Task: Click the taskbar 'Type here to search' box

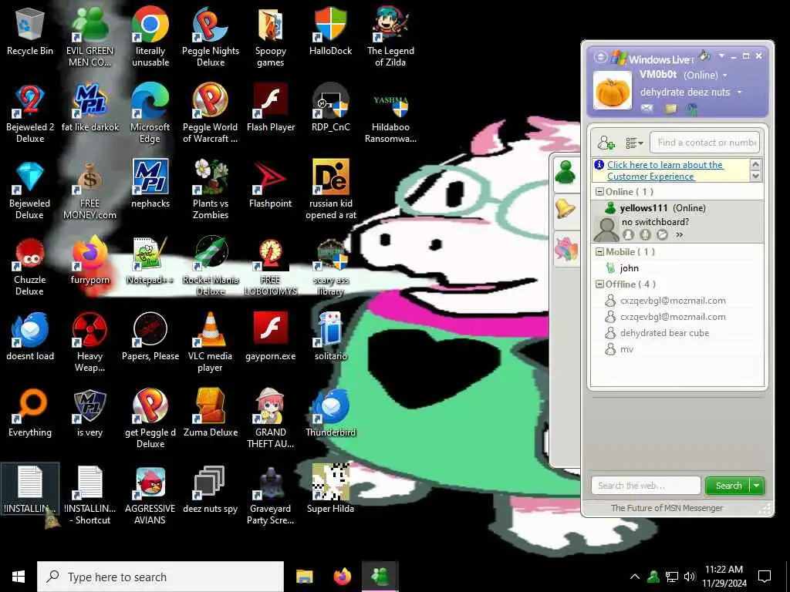Action: pyautogui.click(x=160, y=577)
